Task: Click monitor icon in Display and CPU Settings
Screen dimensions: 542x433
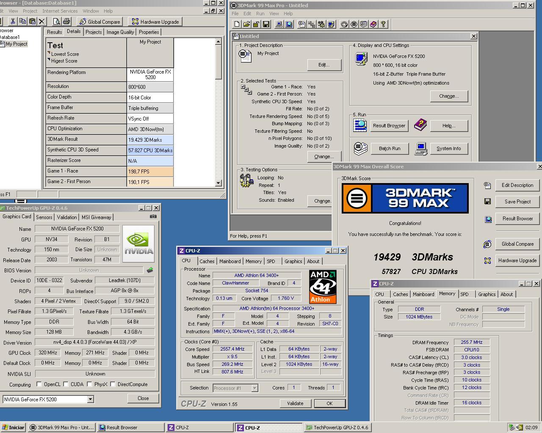Action: 362,58
